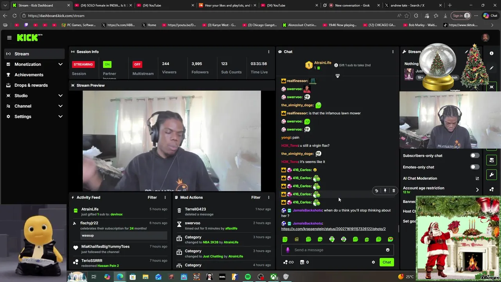The height and width of the screenshot is (282, 501).
Task: Open Chat panel three-dot options menu
Action: click(393, 52)
